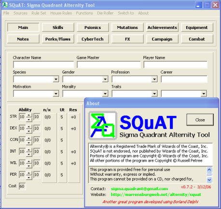The image size is (221, 209).
Task: Click the Game Master field
Action: [109, 65]
